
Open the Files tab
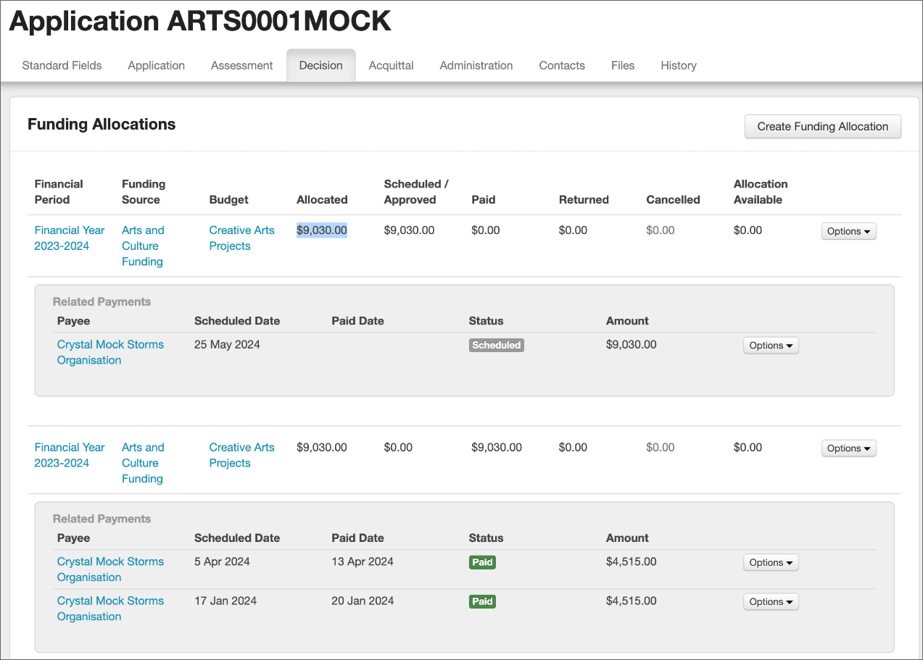[x=622, y=65]
